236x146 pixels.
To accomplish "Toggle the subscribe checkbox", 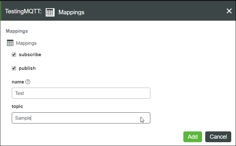I will (14, 55).
